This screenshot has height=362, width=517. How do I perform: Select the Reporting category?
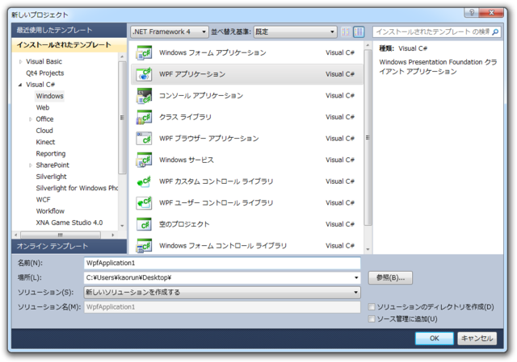point(50,154)
